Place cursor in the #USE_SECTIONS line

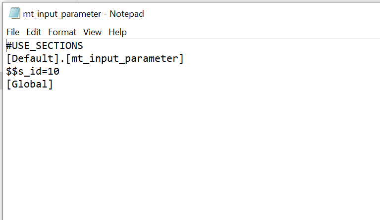pos(45,45)
